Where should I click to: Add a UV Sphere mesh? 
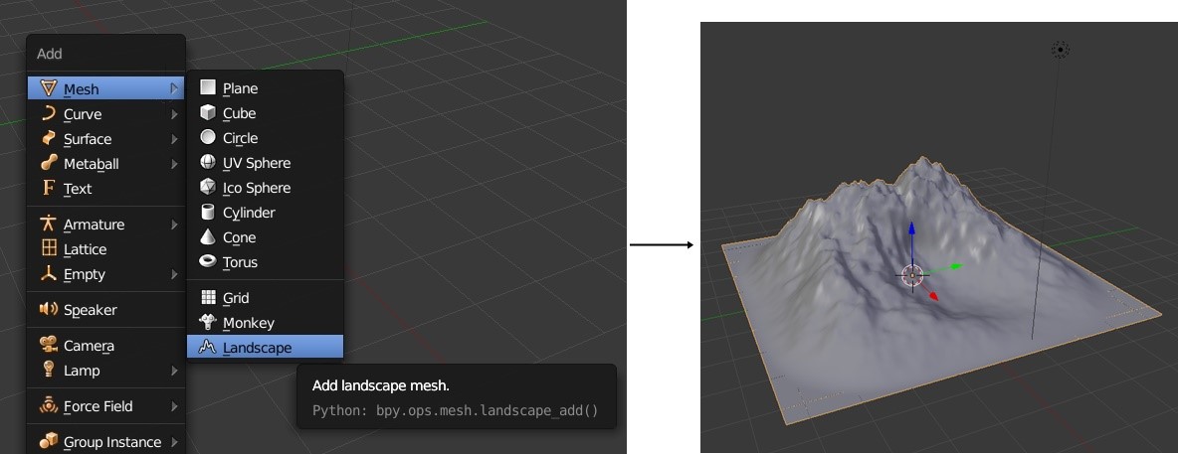(266, 162)
